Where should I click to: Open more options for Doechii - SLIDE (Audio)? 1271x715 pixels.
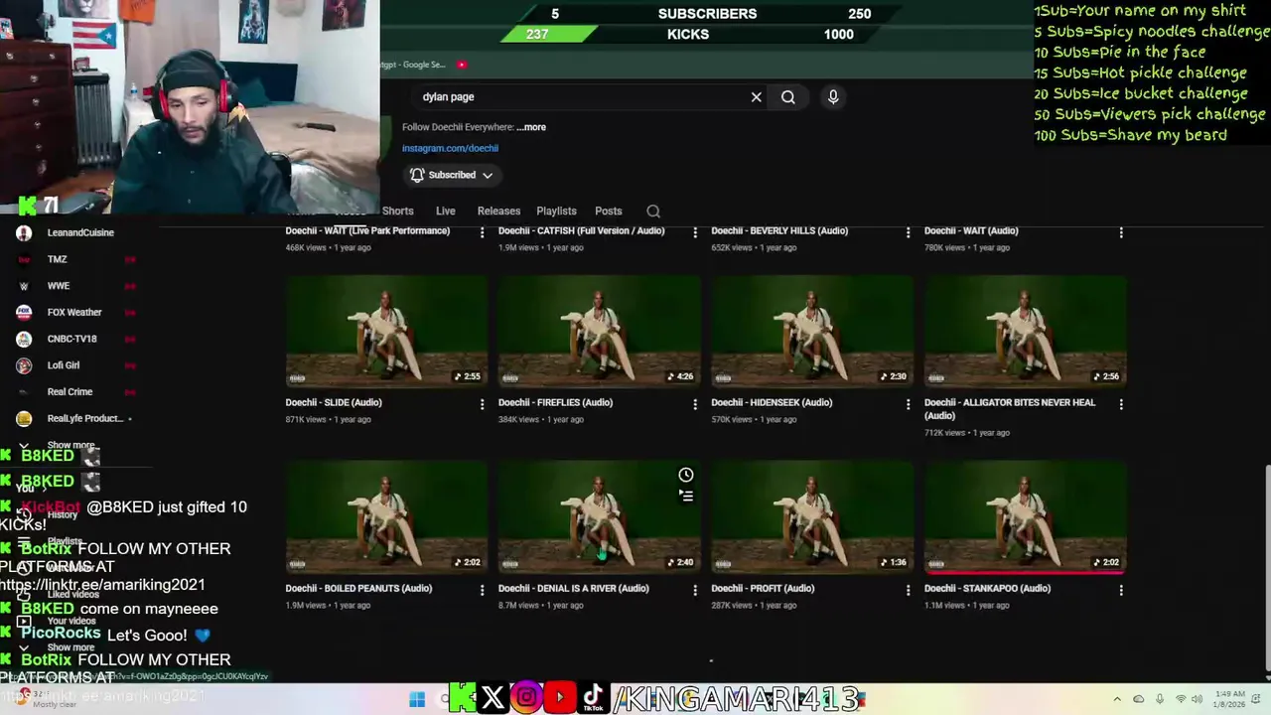[482, 404]
